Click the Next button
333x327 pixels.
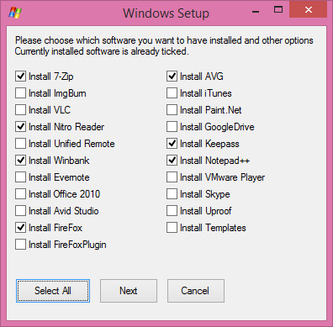pyautogui.click(x=129, y=291)
